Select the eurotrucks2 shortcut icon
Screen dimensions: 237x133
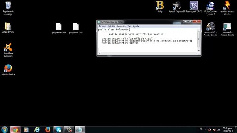click(x=210, y=29)
